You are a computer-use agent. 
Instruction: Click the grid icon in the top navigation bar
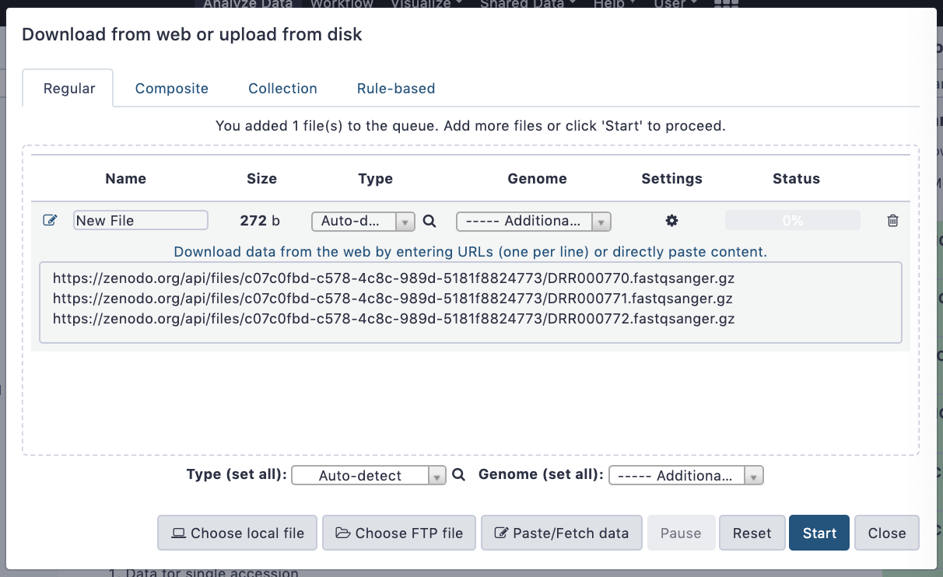pyautogui.click(x=725, y=4)
